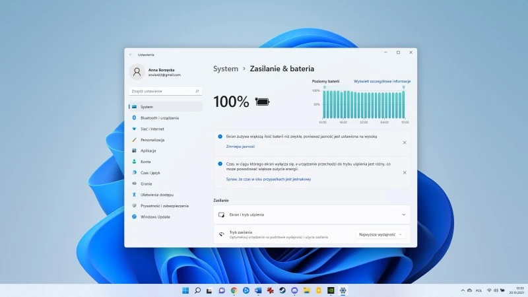Image resolution: width=528 pixels, height=297 pixels.
Task: Dismiss the screen brightness battery notice
Action: pyautogui.click(x=405, y=143)
